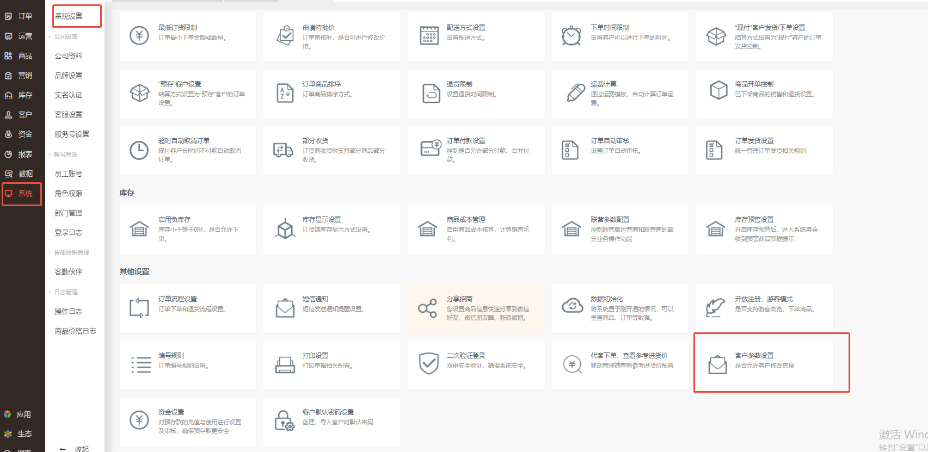Click the yen icon for 最低订货限制
The width and height of the screenshot is (928, 452).
tap(139, 36)
